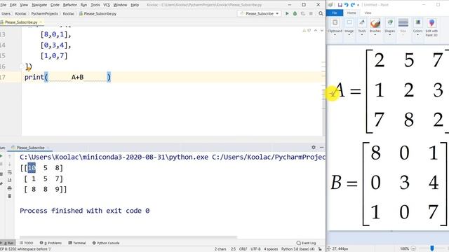
Task: Click code line [0,3,4], in editor
Action: [x=55, y=45]
